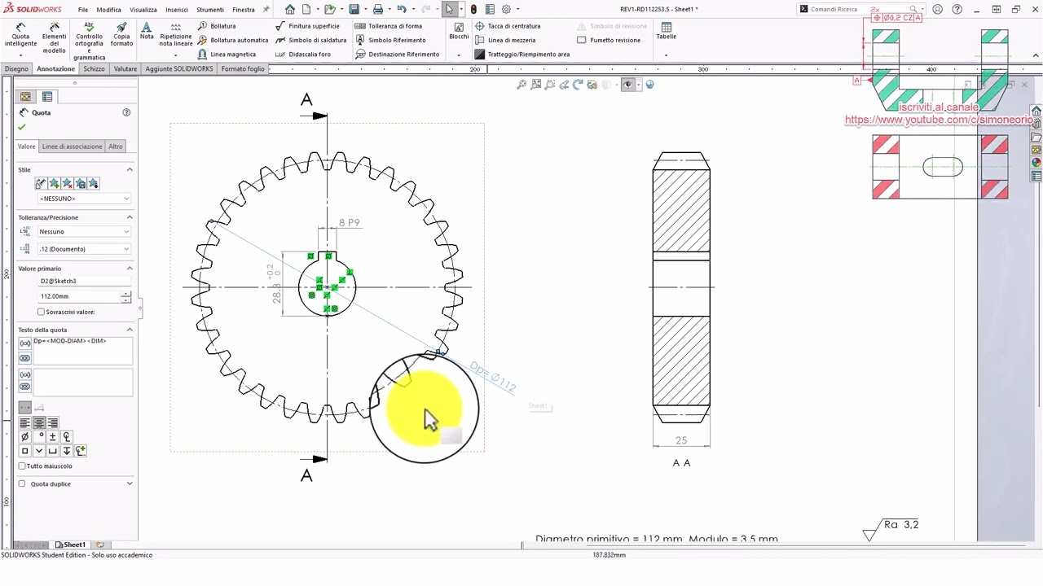Create a new document
Image resolution: width=1043 pixels, height=586 pixels.
pyautogui.click(x=306, y=10)
